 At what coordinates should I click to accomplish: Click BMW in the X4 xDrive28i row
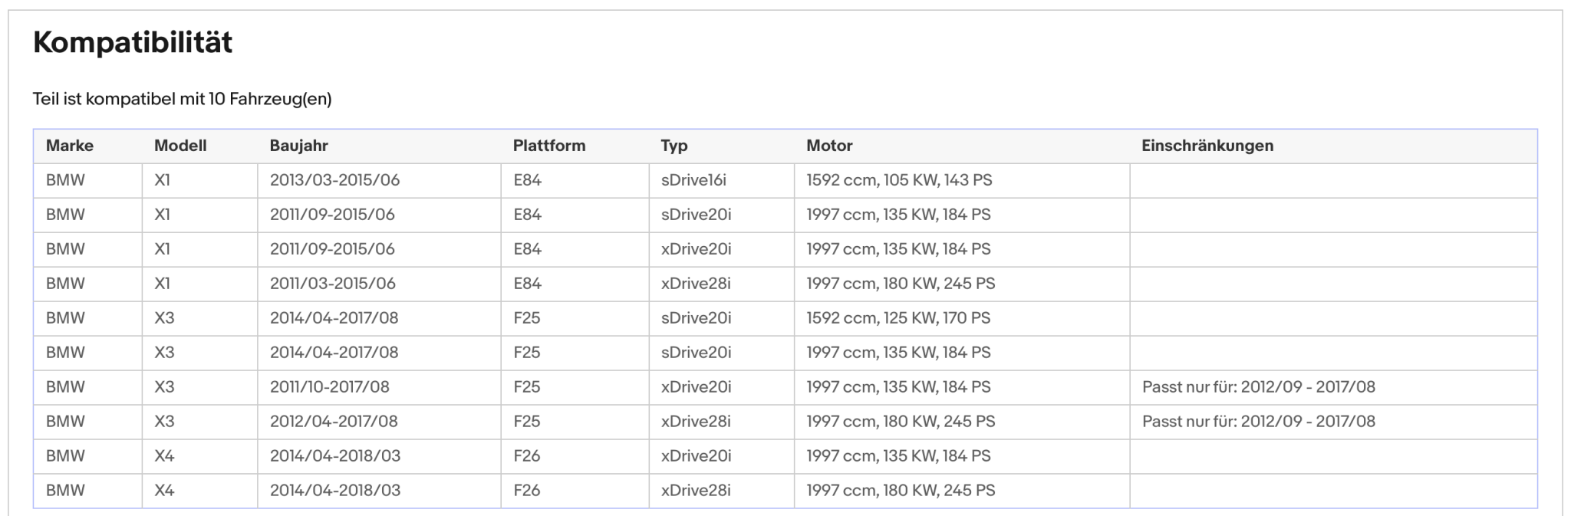65,491
